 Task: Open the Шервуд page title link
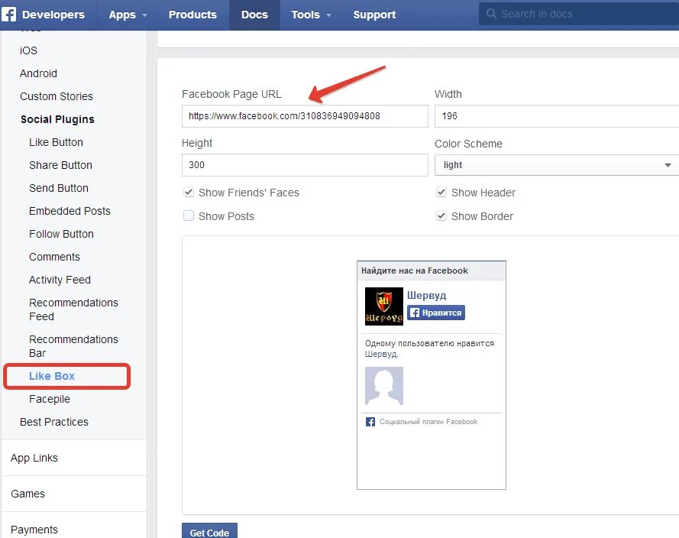[x=426, y=296]
